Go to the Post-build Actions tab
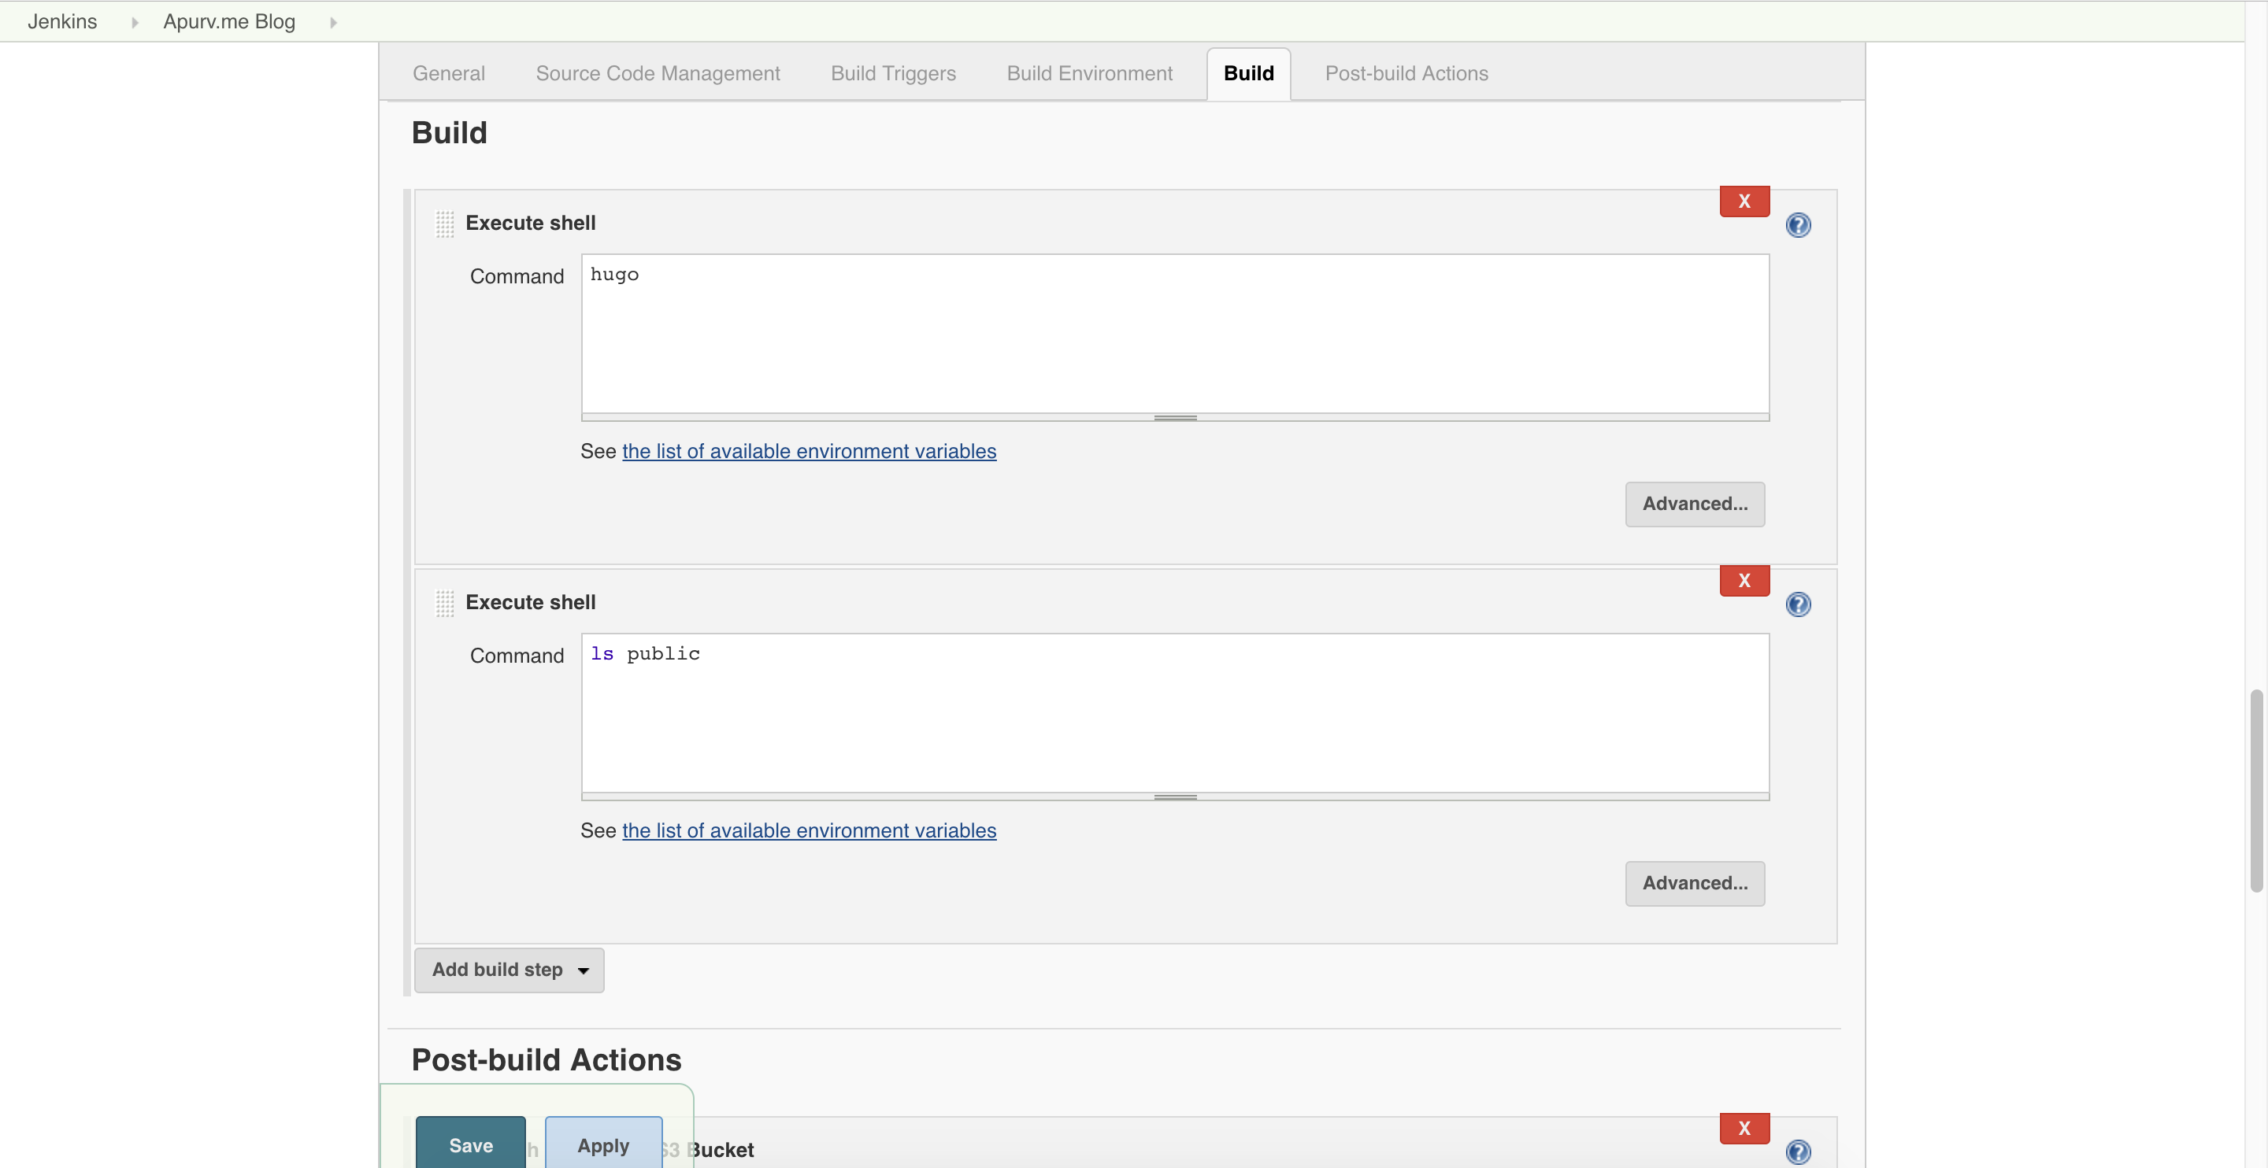 pos(1406,73)
